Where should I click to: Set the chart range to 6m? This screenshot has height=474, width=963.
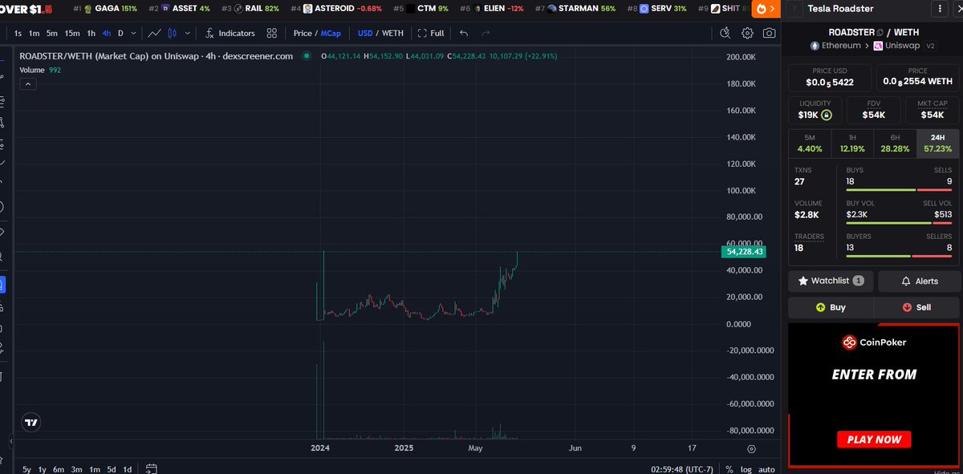click(x=58, y=469)
